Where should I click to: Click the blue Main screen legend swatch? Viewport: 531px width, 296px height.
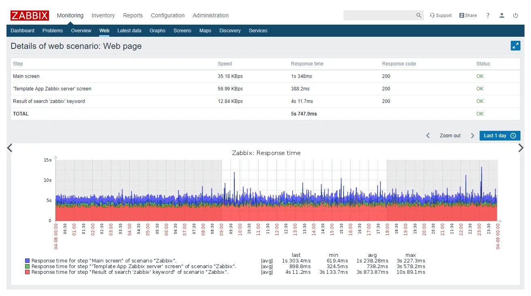tap(28, 261)
